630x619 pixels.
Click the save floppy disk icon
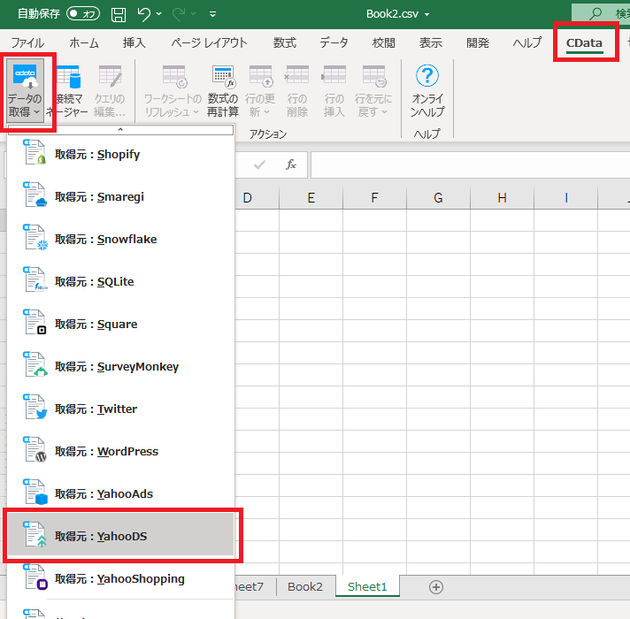pos(119,14)
